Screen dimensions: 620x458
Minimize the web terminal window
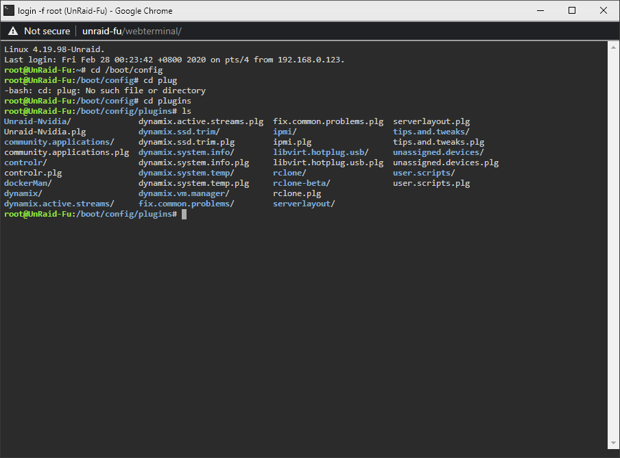540,11
